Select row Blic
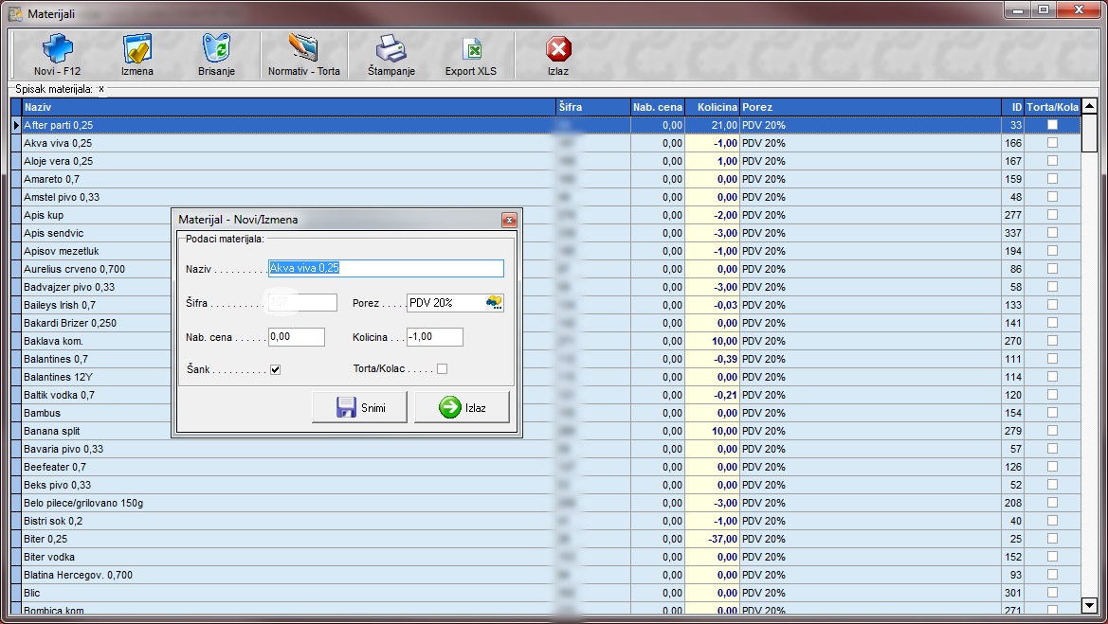 click(x=546, y=593)
